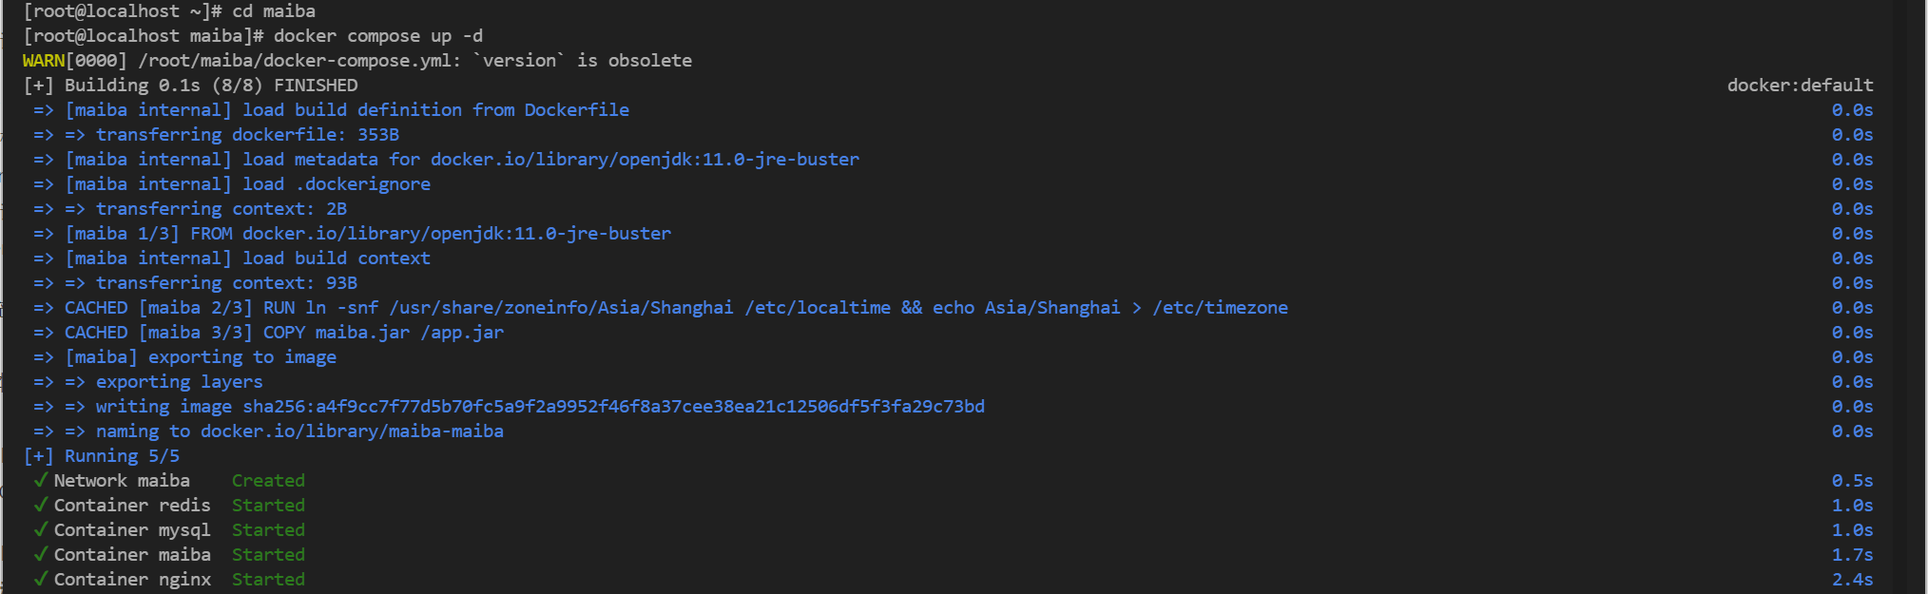Click the sha256 image hash text
Screen dimensions: 1928x594
click(614, 407)
